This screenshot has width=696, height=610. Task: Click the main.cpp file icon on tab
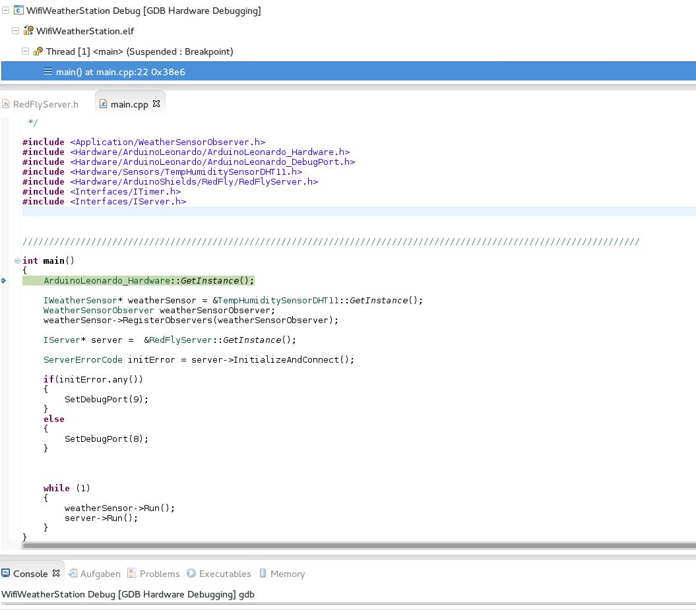pos(103,104)
